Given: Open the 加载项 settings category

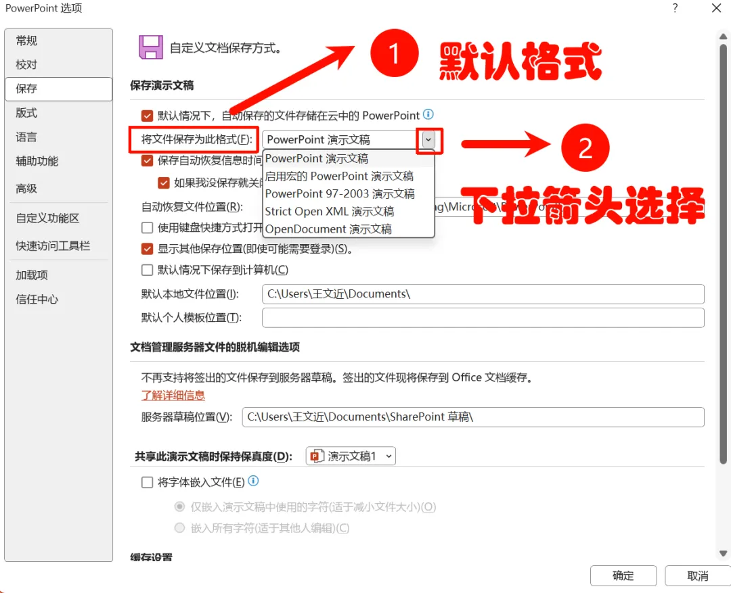Looking at the screenshot, I should 58,275.
